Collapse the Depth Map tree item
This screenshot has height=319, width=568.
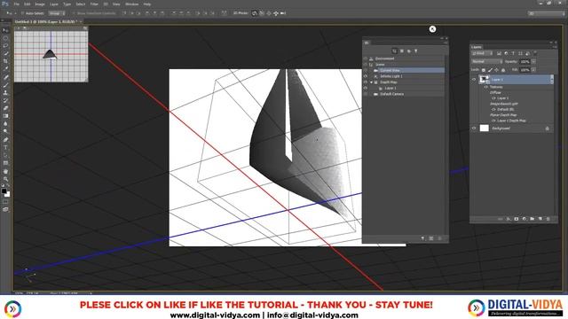click(371, 82)
